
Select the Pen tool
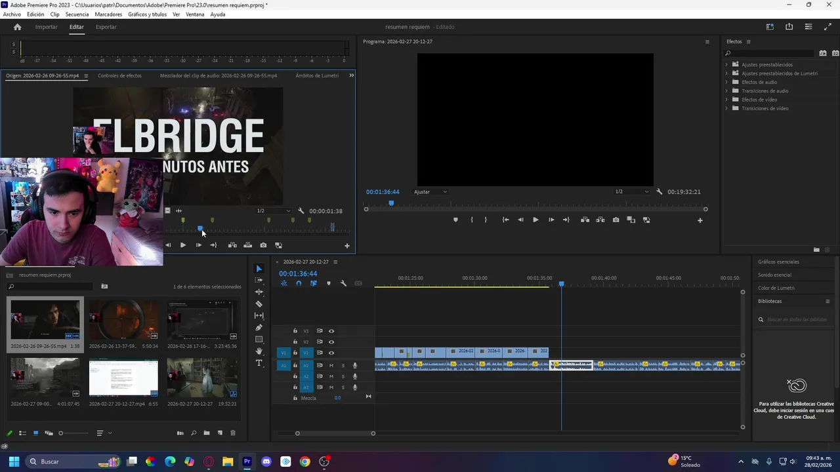pyautogui.click(x=259, y=327)
